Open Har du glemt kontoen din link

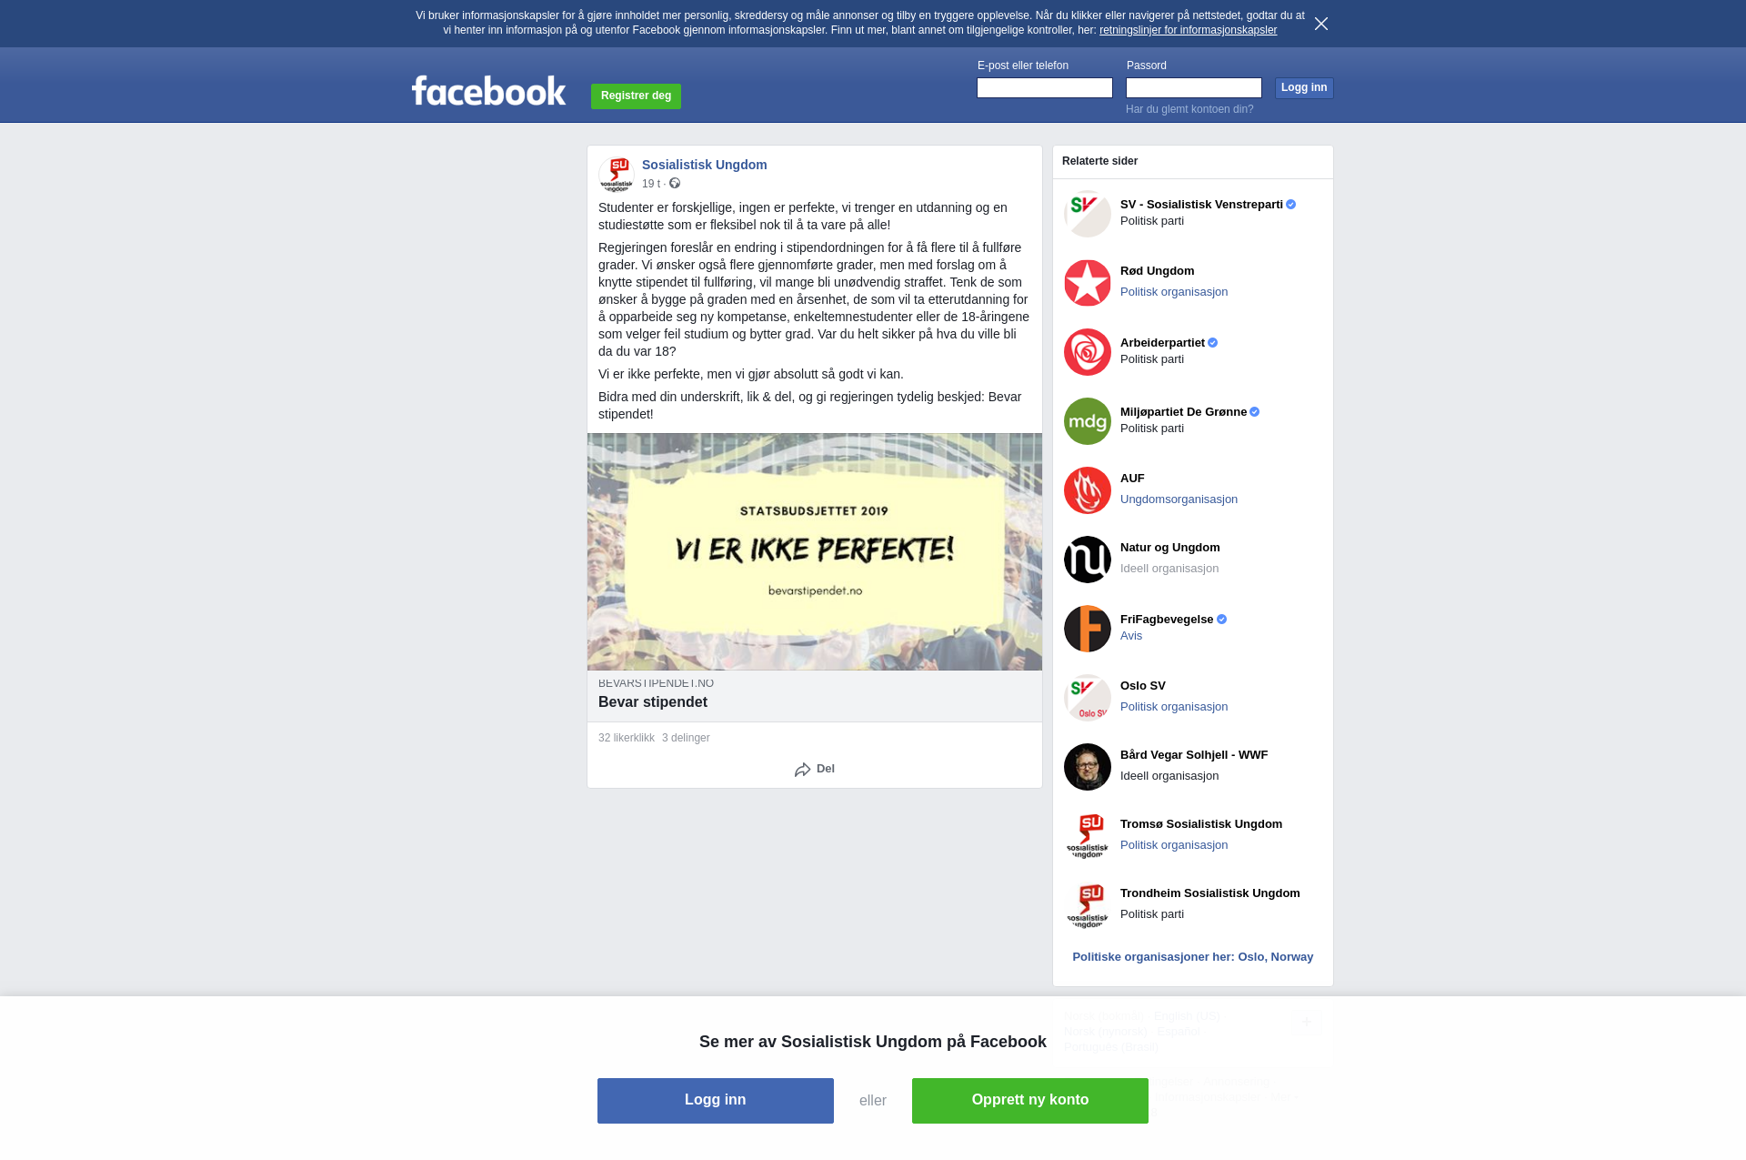[1189, 109]
